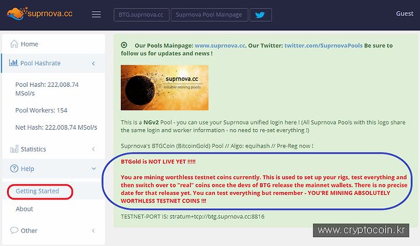The height and width of the screenshot is (246, 420).
Task: Collapse the Help section chevron
Action: (x=94, y=169)
